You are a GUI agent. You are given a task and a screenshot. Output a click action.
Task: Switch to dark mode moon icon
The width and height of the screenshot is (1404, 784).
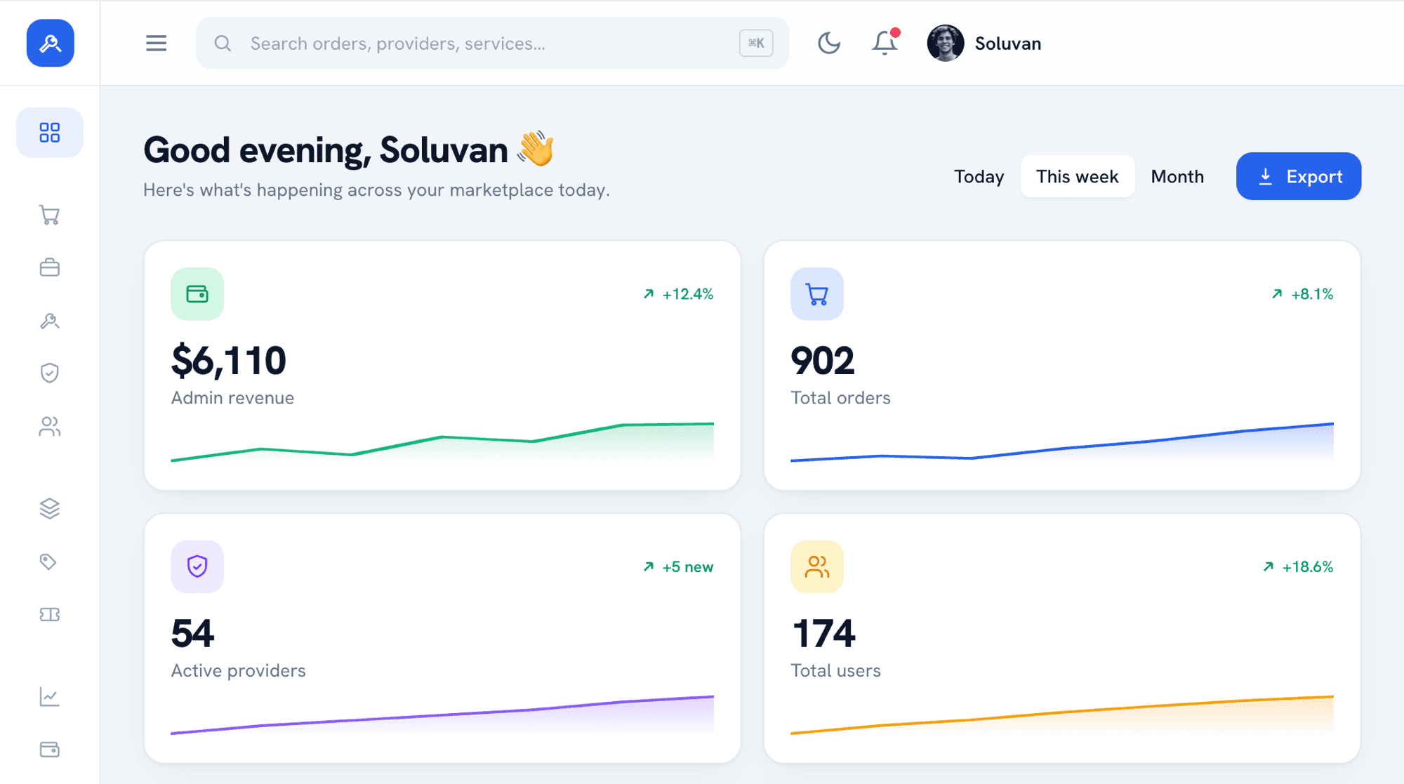pyautogui.click(x=829, y=44)
